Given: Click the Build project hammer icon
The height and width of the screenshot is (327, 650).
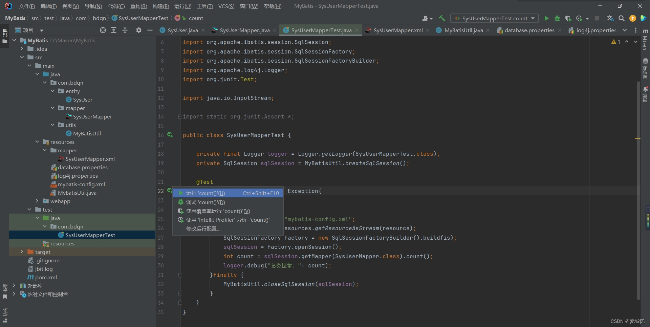Looking at the screenshot, I should click(x=442, y=18).
